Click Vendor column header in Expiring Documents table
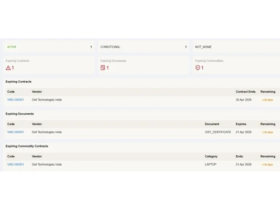 pos(37,124)
